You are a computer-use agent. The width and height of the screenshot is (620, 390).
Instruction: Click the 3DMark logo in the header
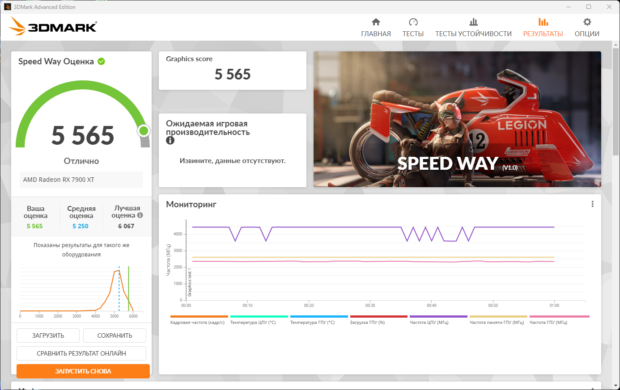click(53, 26)
